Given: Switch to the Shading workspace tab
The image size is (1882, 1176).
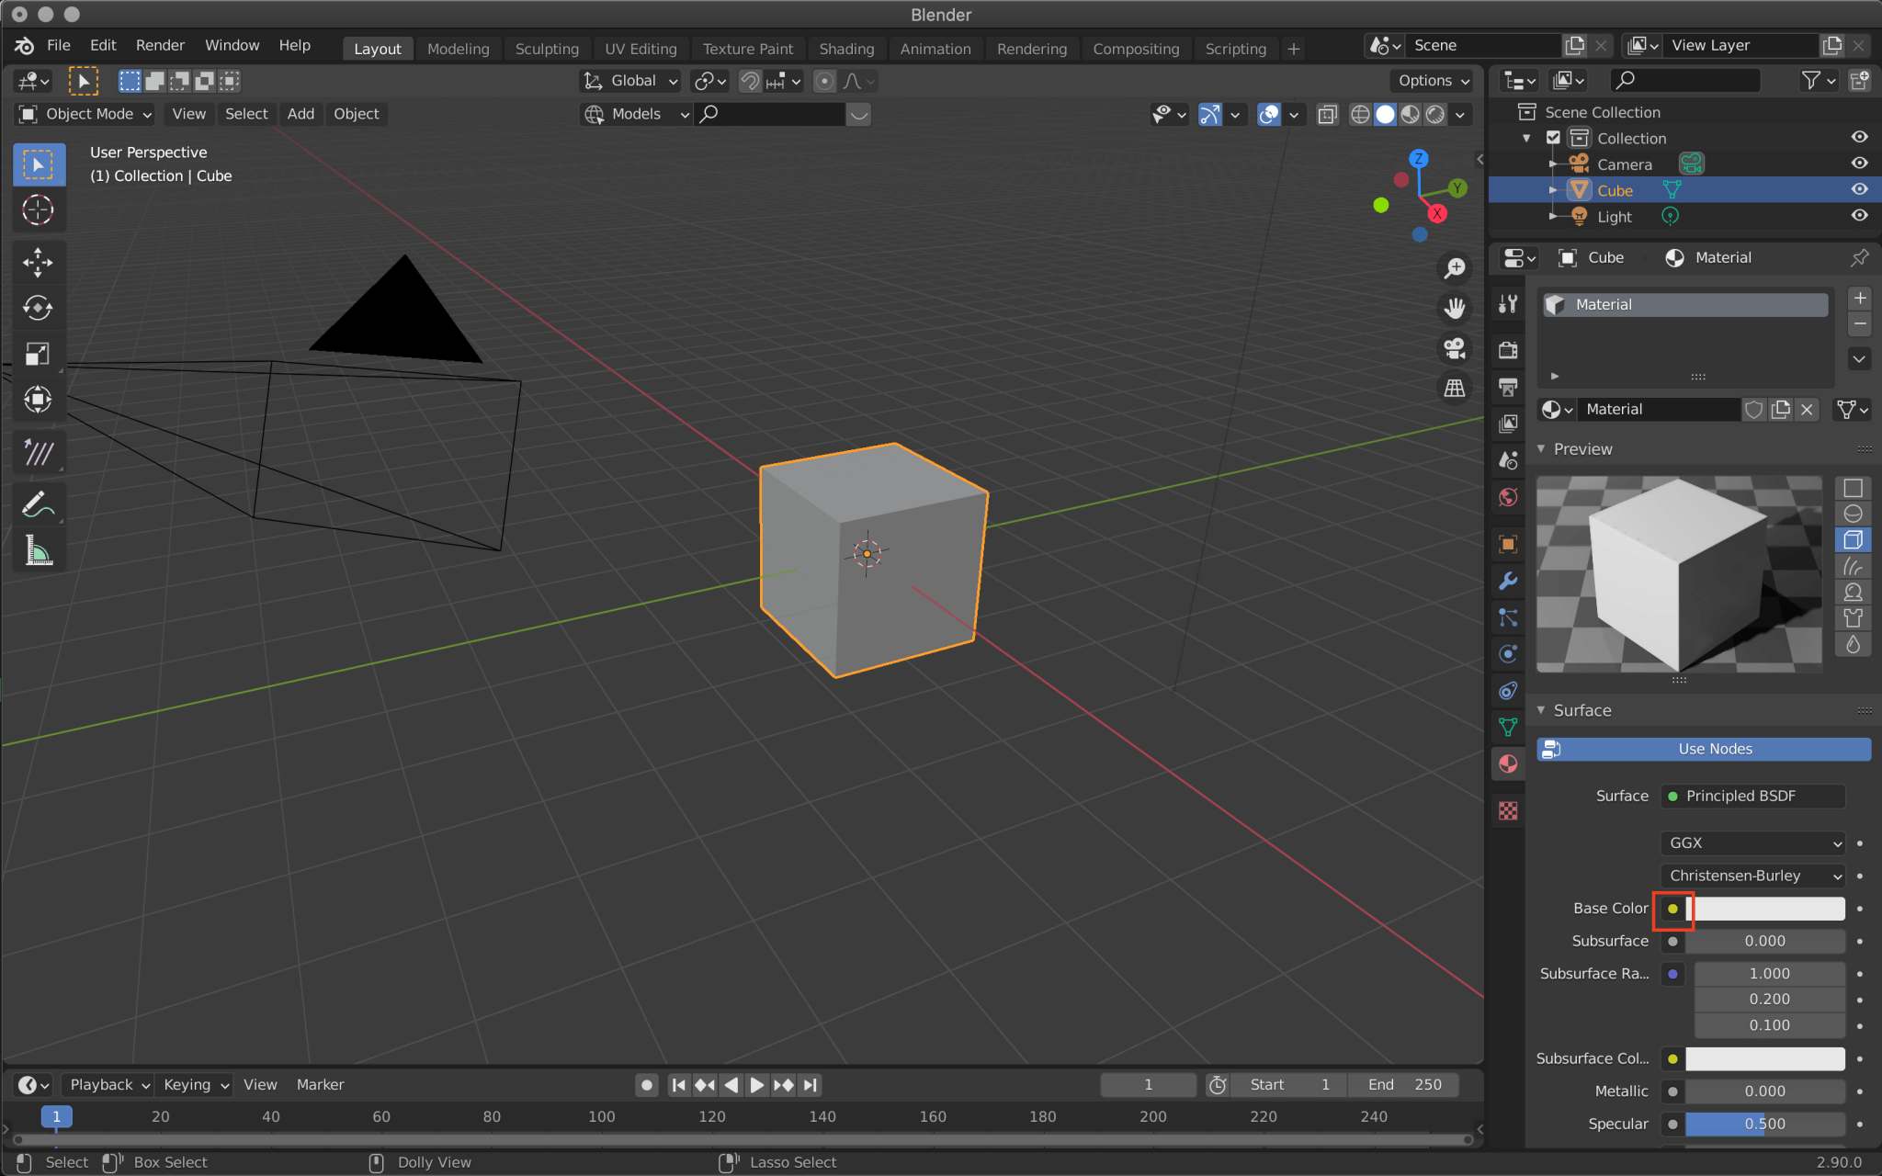Looking at the screenshot, I should (x=846, y=48).
